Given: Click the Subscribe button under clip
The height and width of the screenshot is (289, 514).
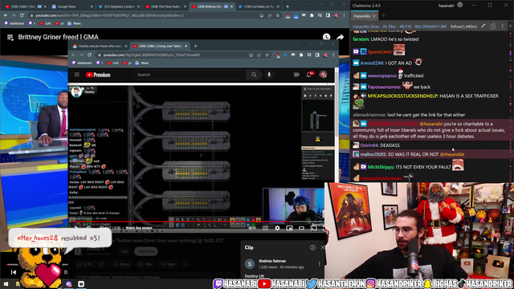Looking at the screenshot, I should (x=146, y=251).
